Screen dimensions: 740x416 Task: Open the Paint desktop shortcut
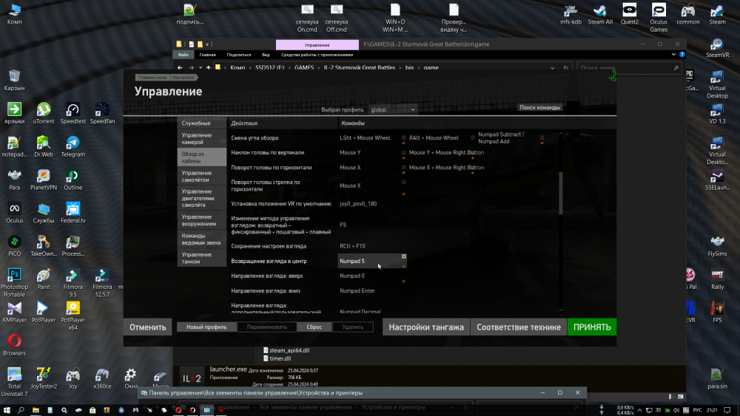44,279
